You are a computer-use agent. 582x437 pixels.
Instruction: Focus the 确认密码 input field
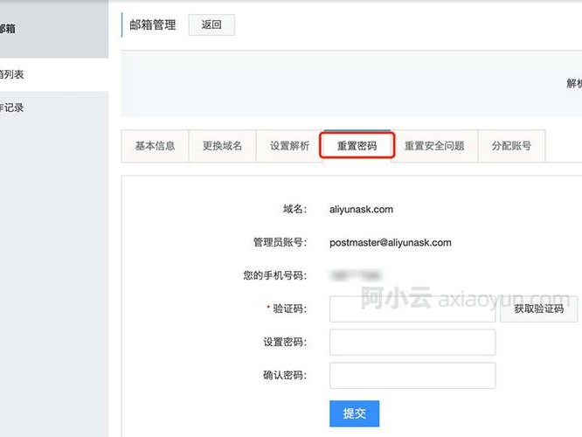tap(412, 375)
